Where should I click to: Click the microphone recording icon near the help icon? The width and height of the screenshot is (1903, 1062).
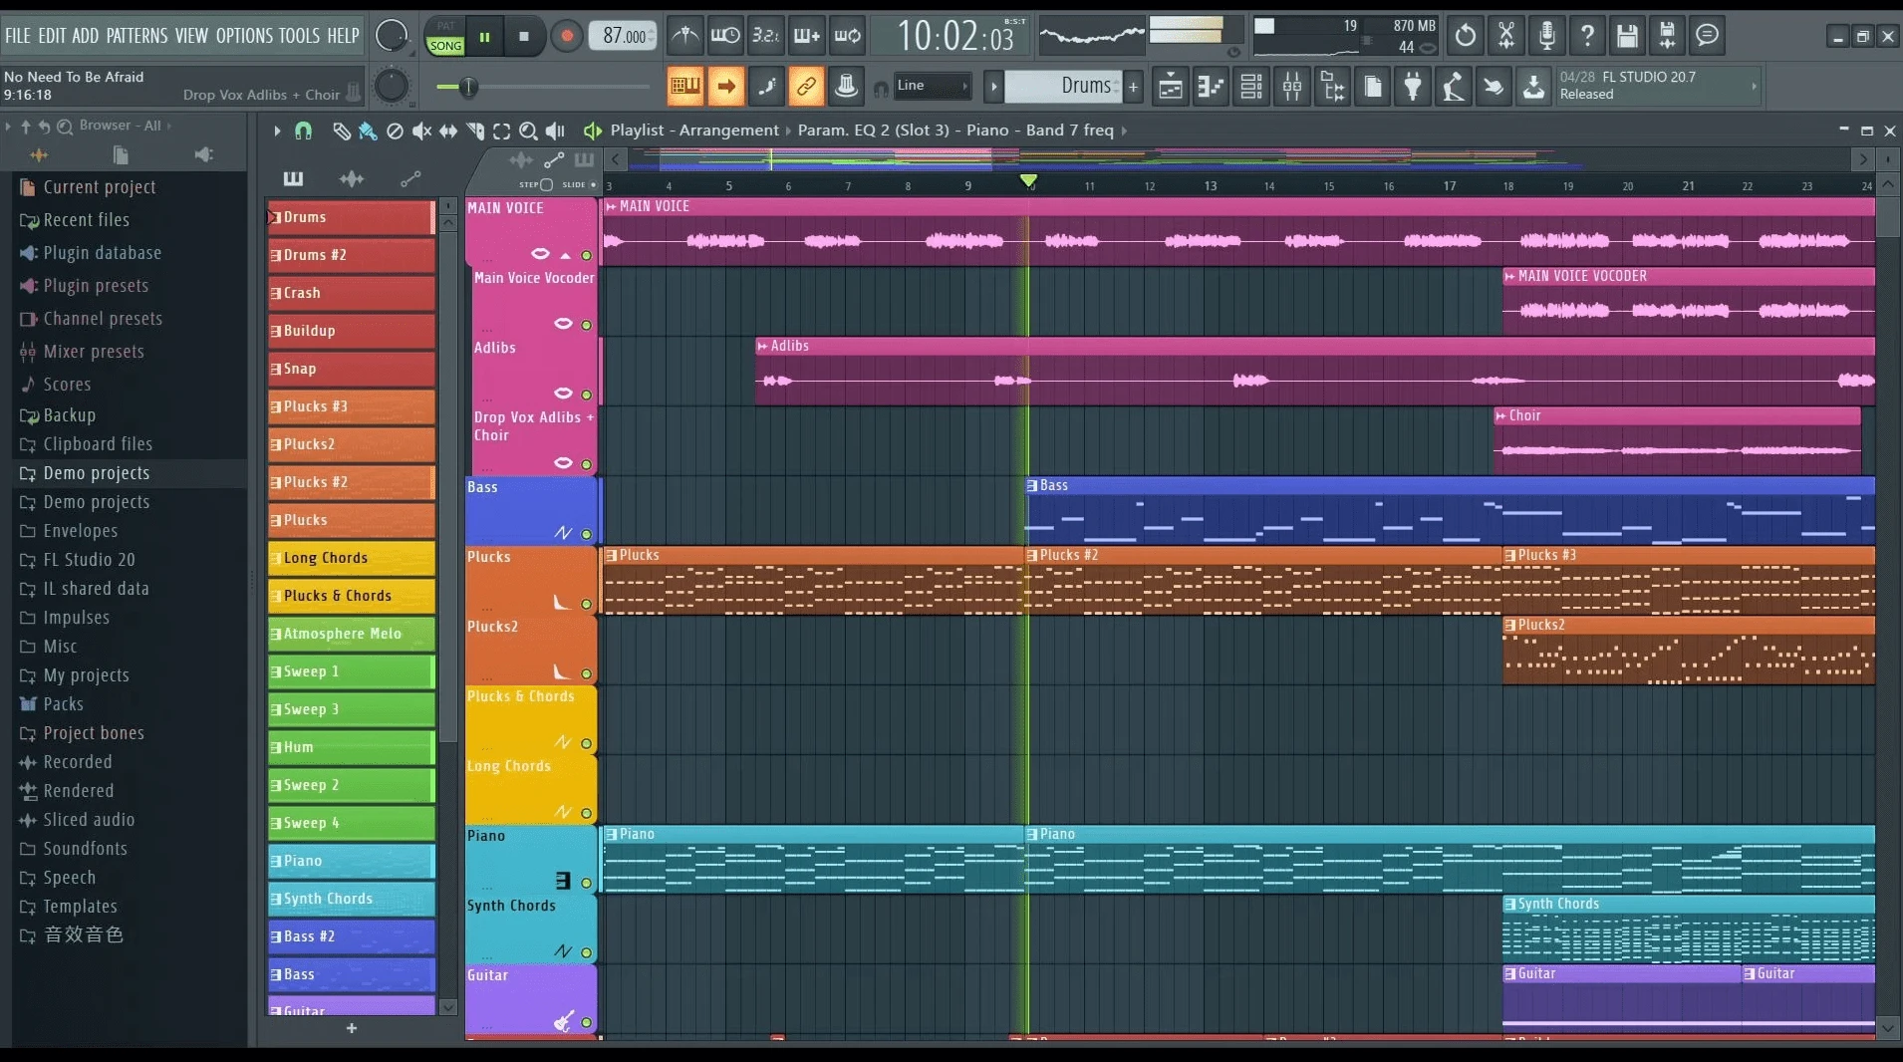coord(1547,35)
